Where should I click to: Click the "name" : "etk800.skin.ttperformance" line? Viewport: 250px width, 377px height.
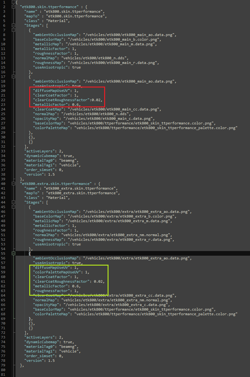64,11
